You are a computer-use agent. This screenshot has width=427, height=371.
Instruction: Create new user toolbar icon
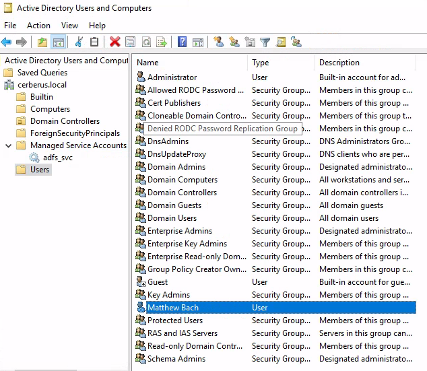point(219,42)
